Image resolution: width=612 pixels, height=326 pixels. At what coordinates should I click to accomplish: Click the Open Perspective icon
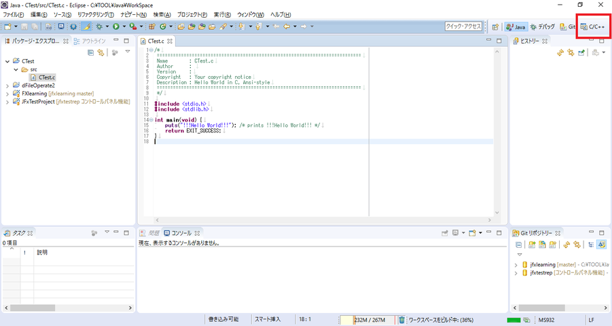point(495,27)
